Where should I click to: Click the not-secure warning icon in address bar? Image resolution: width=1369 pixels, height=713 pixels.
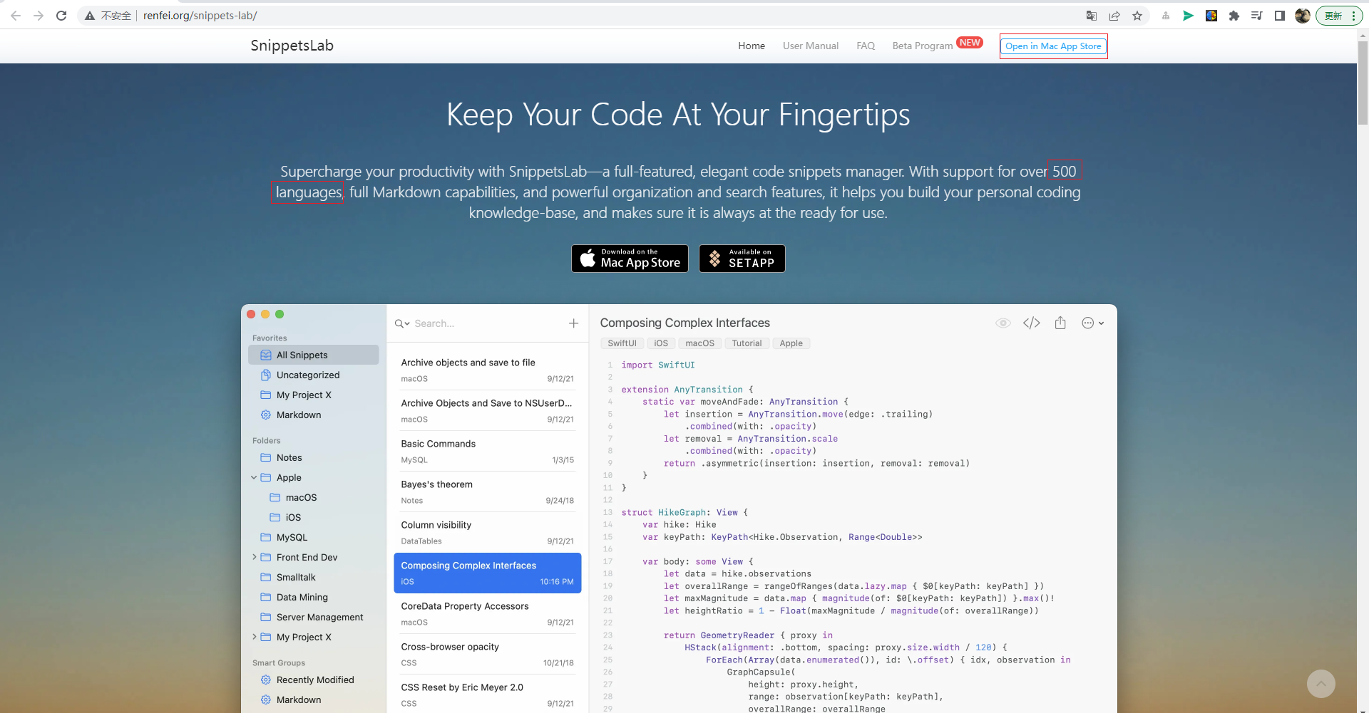coord(90,16)
